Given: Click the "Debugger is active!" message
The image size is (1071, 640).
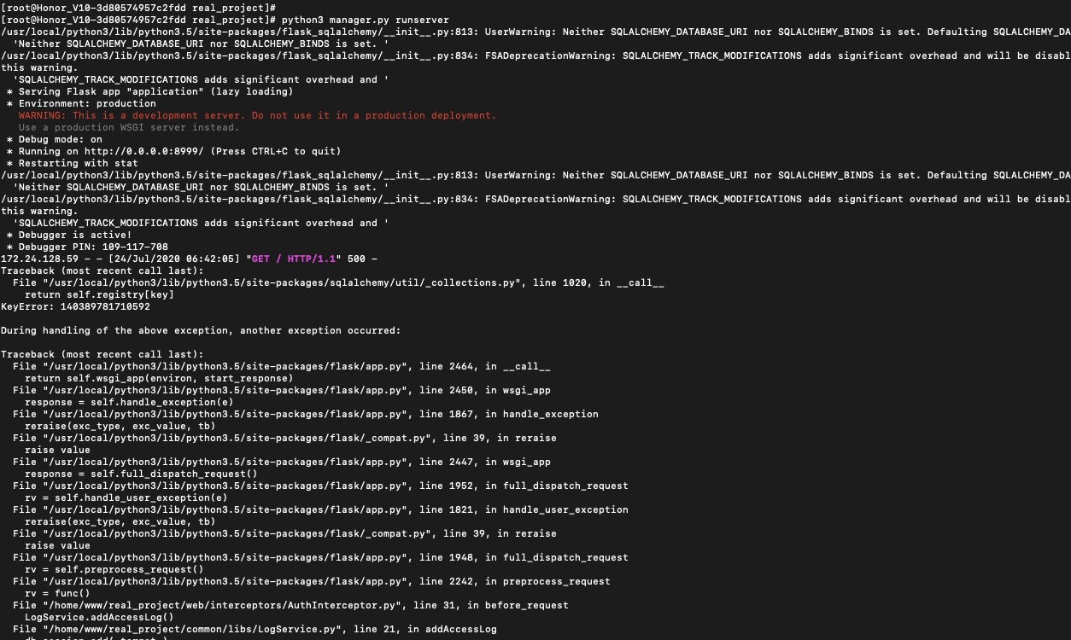Looking at the screenshot, I should [x=75, y=235].
